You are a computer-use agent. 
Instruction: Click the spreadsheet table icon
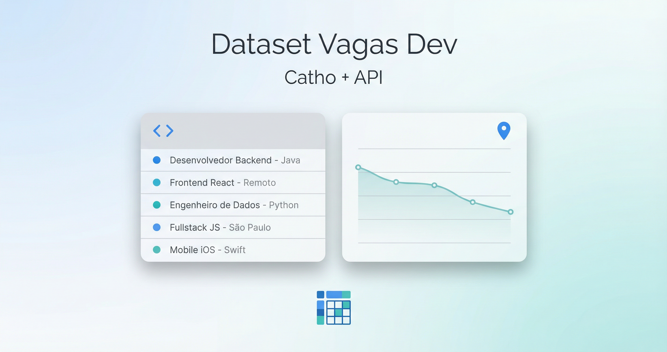pyautogui.click(x=333, y=308)
